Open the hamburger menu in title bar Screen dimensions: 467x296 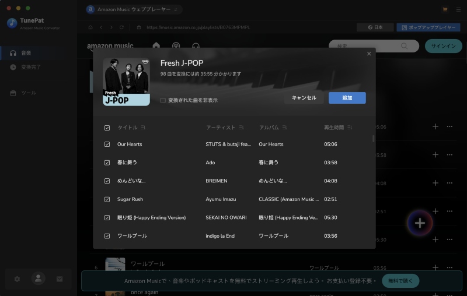click(x=458, y=9)
